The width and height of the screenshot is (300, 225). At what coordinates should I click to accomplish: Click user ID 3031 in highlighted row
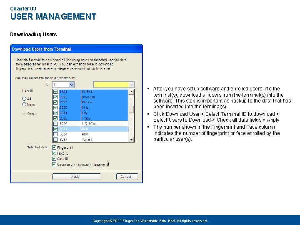click(x=63, y=129)
